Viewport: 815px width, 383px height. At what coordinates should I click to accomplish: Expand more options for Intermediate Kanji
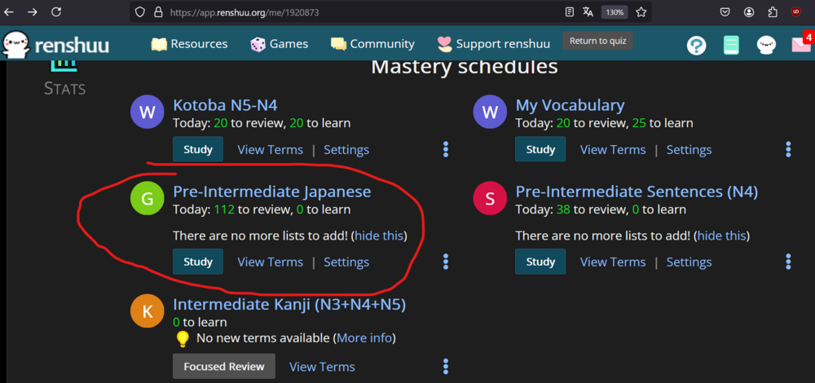coord(446,367)
